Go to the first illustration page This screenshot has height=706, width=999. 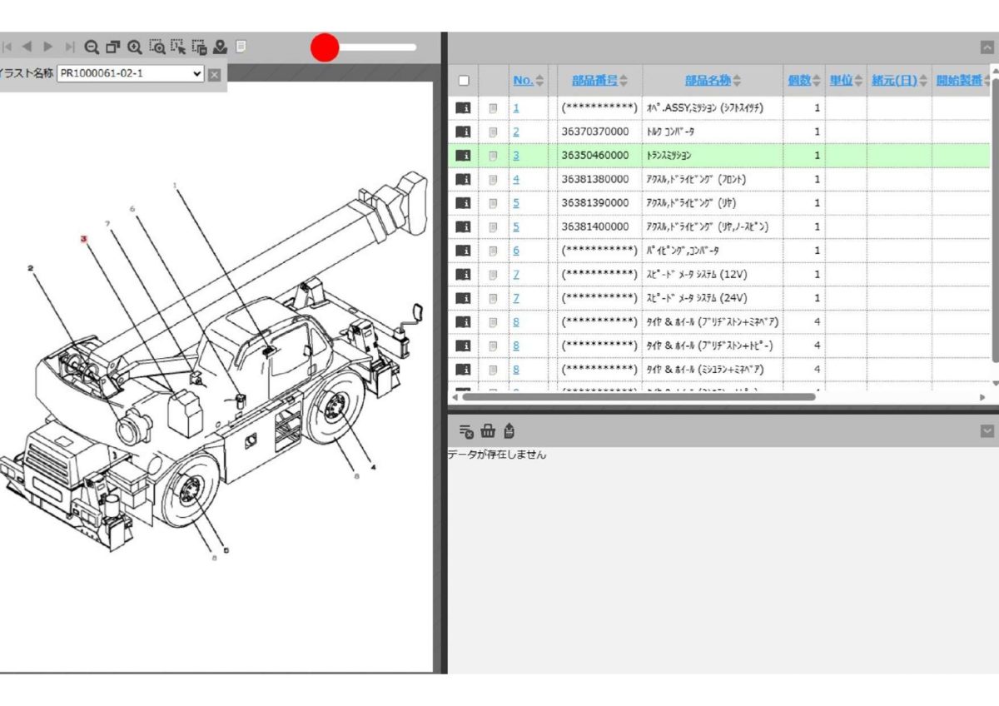tap(5, 47)
